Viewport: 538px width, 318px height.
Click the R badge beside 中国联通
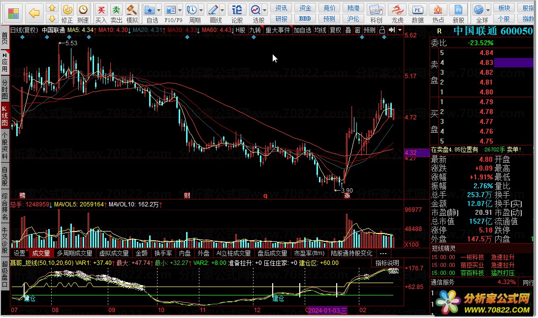439,31
